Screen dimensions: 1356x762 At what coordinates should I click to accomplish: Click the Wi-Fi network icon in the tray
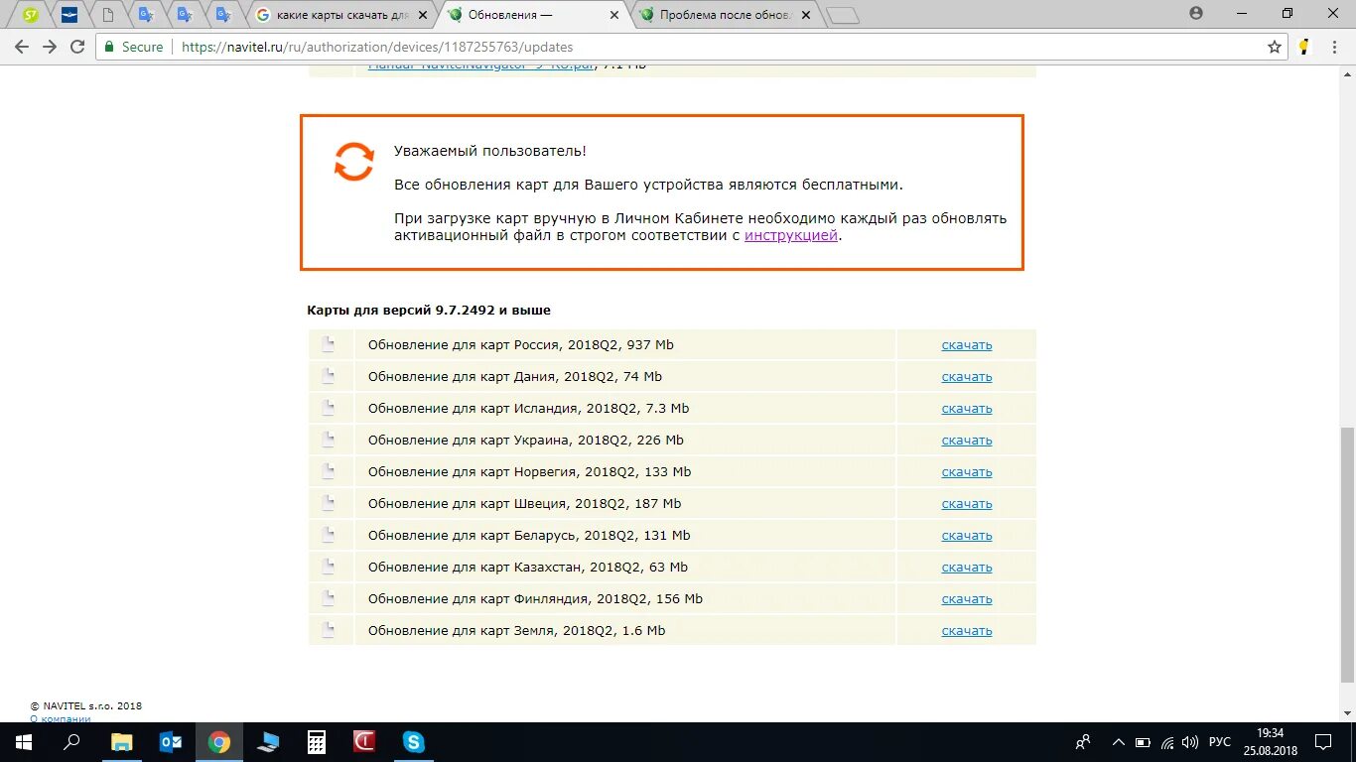(x=1167, y=742)
